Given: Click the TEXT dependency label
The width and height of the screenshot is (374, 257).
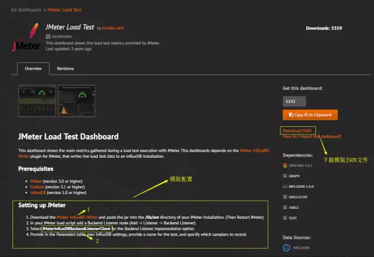Looking at the screenshot, I should (x=293, y=218).
